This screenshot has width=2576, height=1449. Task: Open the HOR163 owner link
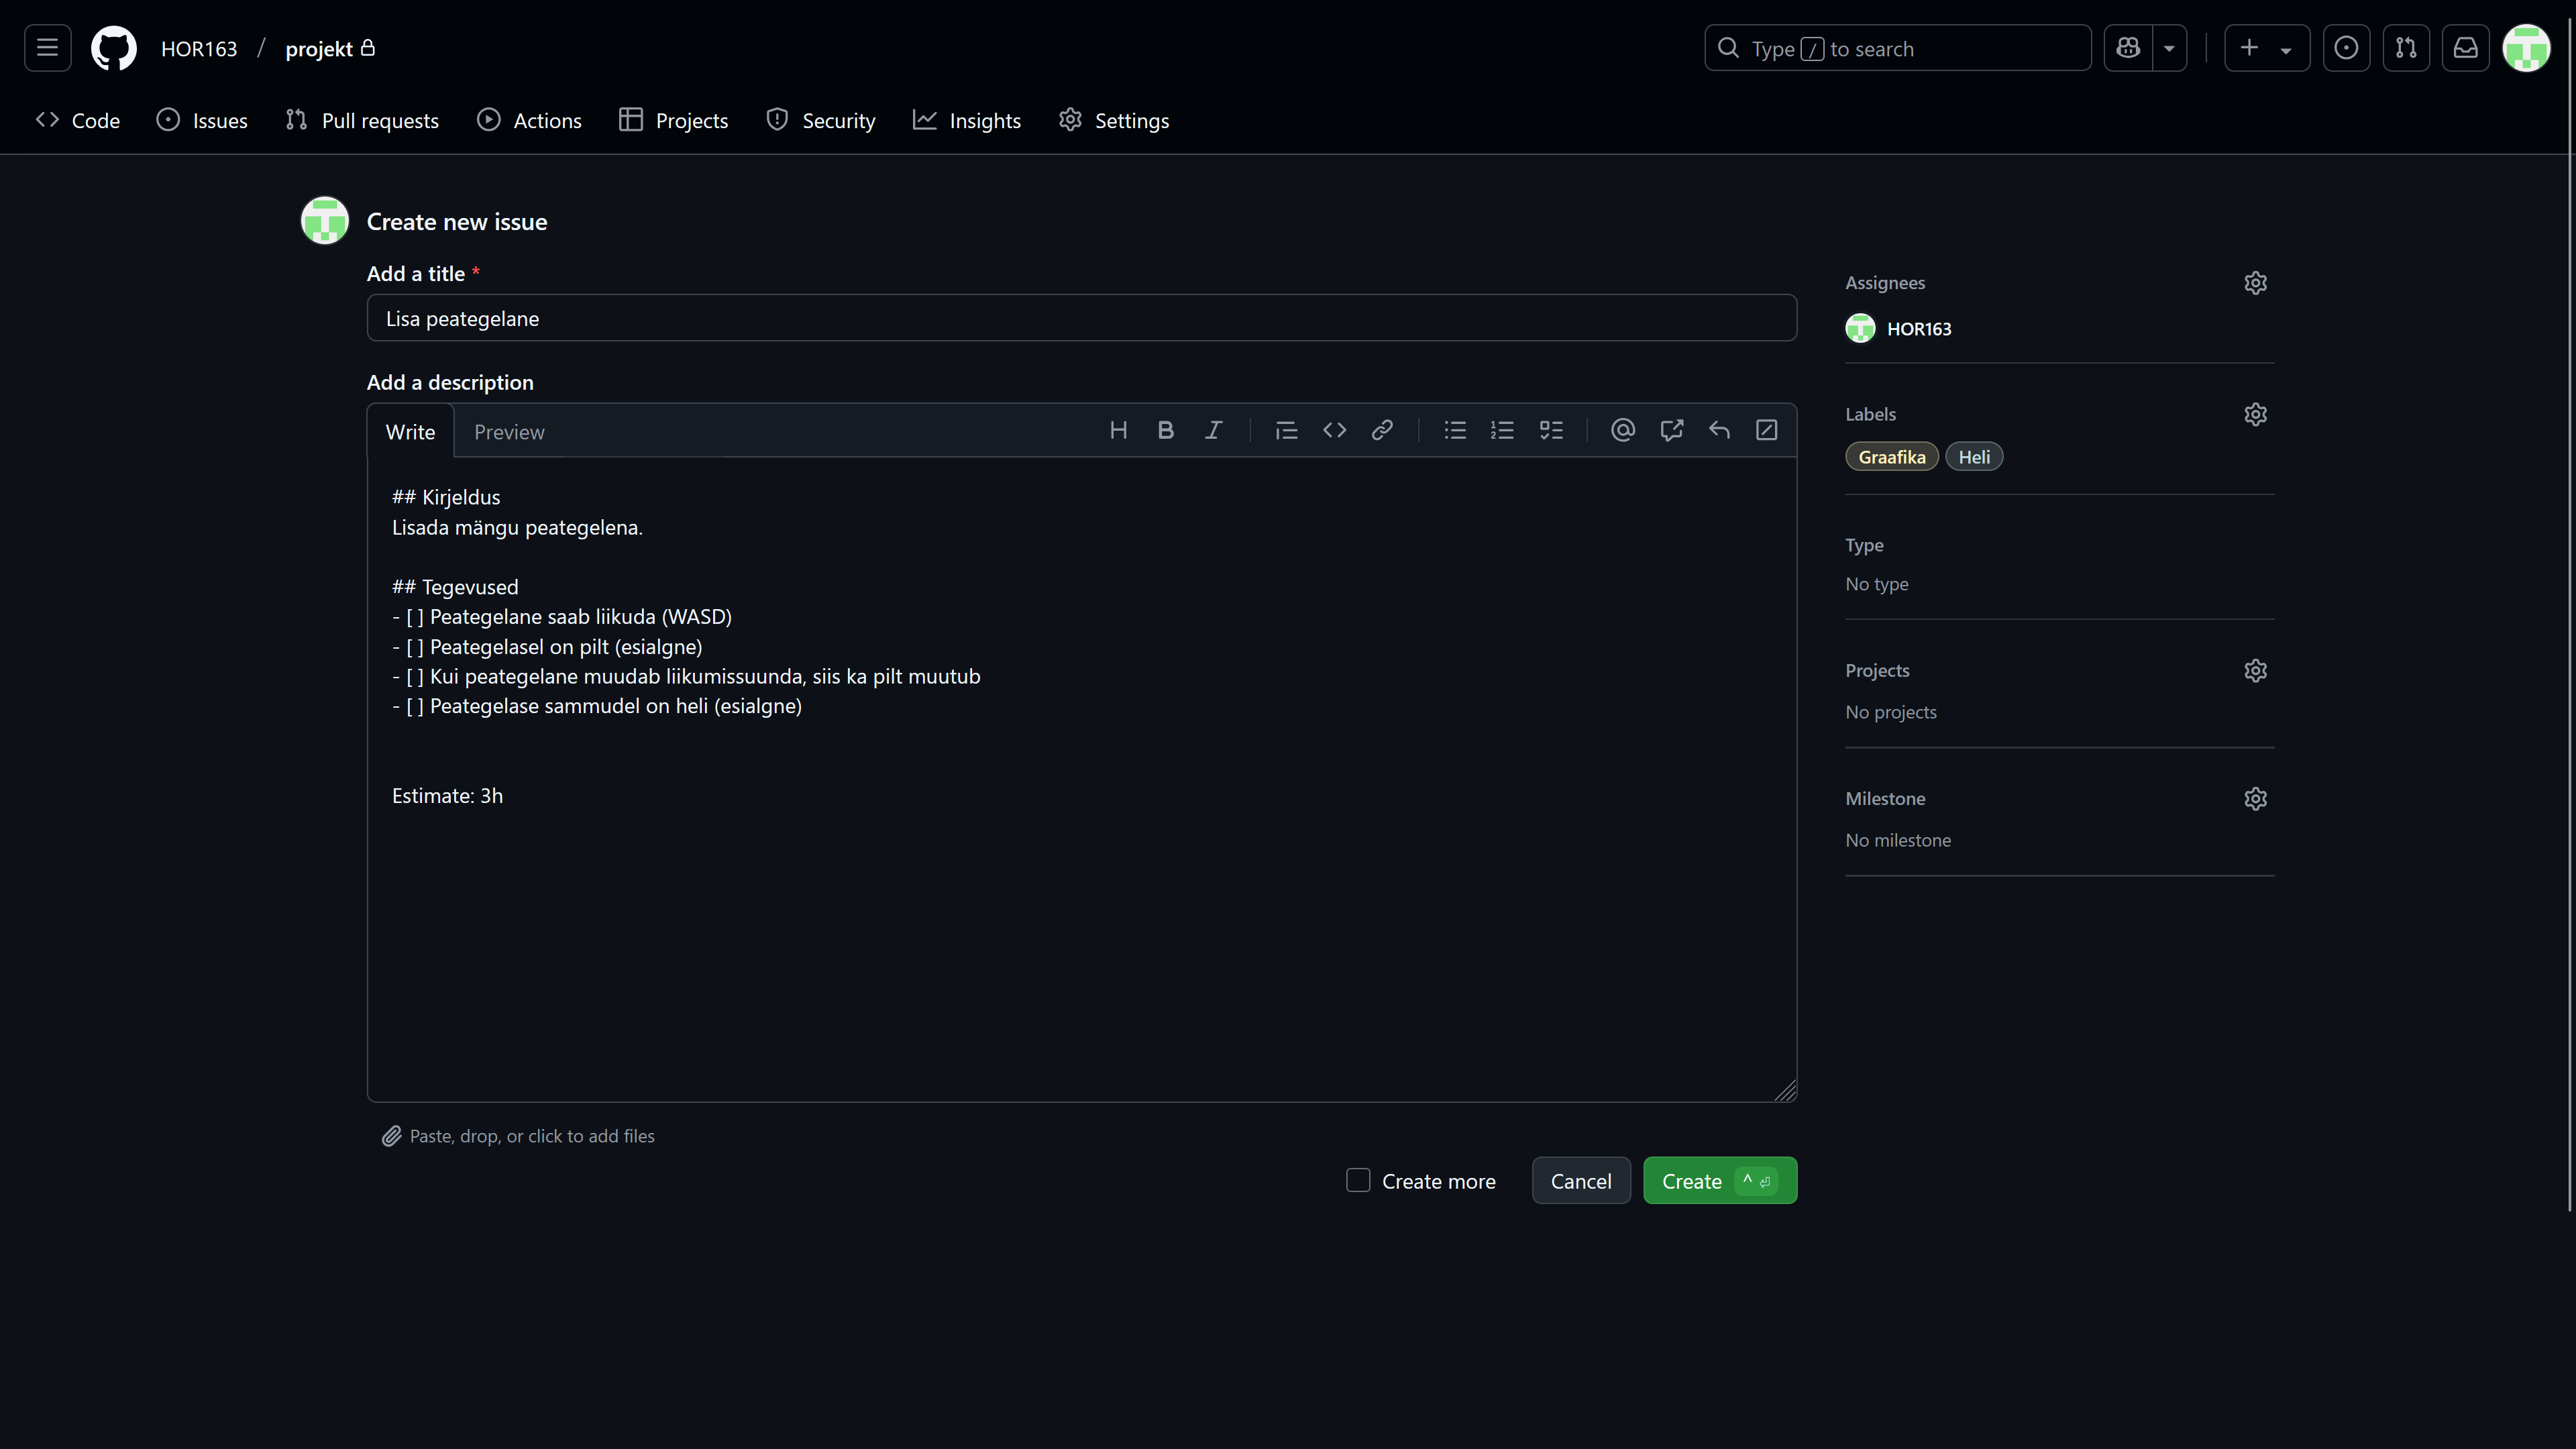pyautogui.click(x=199, y=49)
